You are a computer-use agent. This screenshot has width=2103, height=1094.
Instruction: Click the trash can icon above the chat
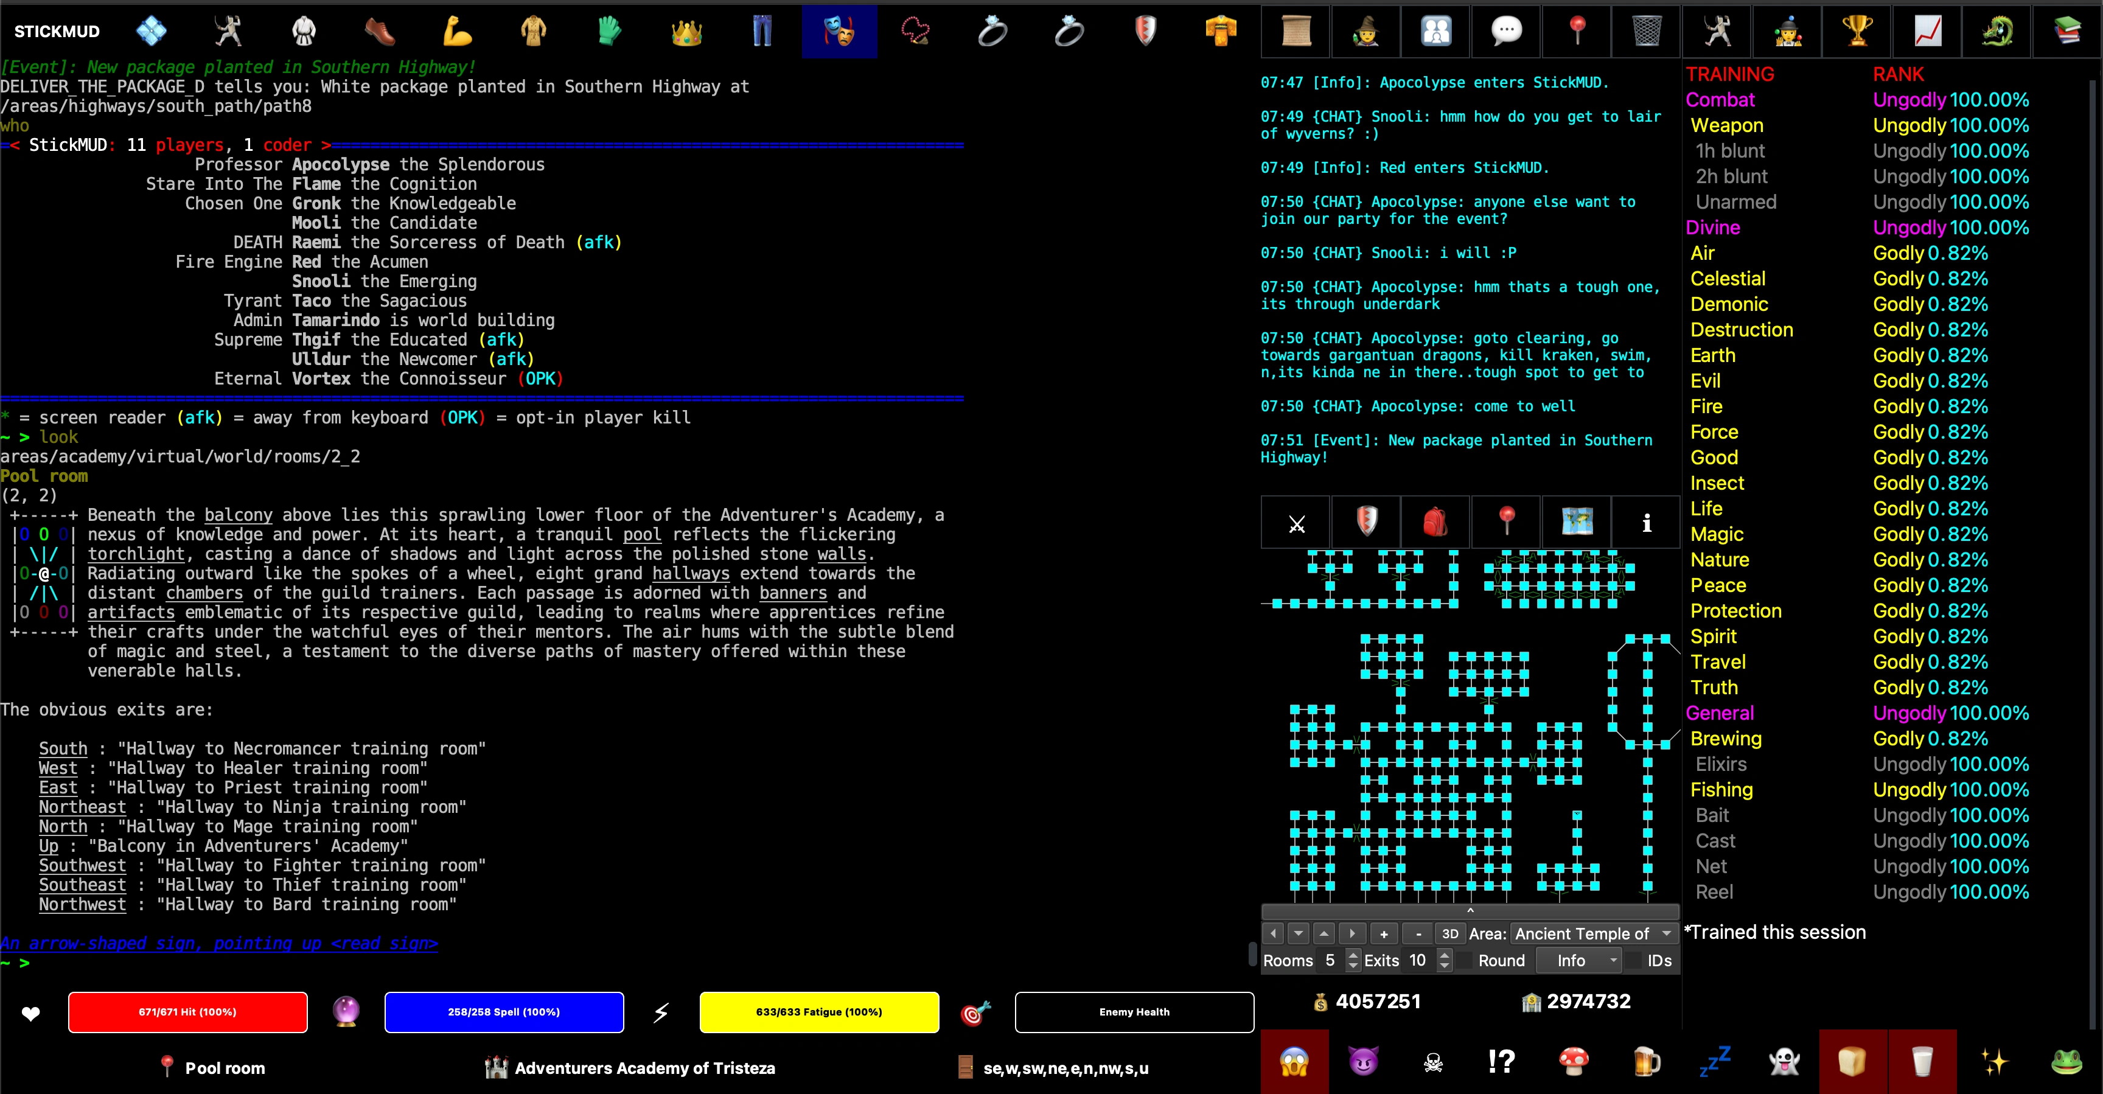tap(1646, 32)
